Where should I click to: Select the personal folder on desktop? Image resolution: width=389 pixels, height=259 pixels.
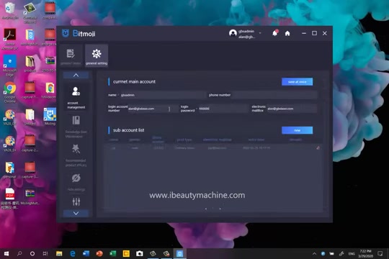coord(10,170)
